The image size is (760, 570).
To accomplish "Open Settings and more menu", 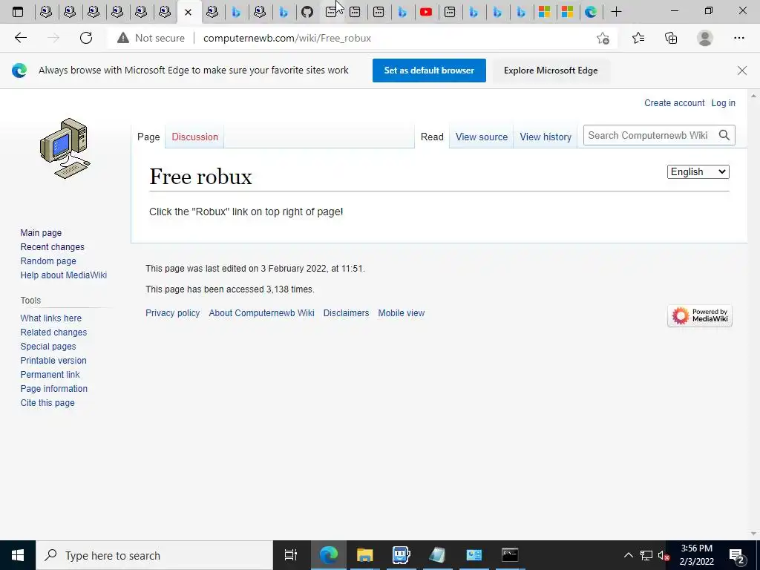I will [738, 38].
